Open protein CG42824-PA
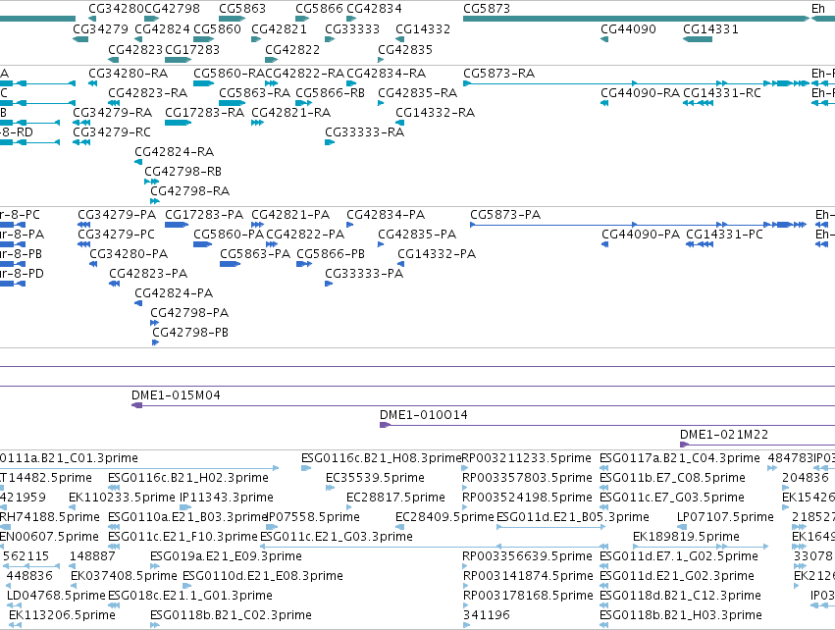Viewport: 835px width, 630px height. tap(174, 292)
